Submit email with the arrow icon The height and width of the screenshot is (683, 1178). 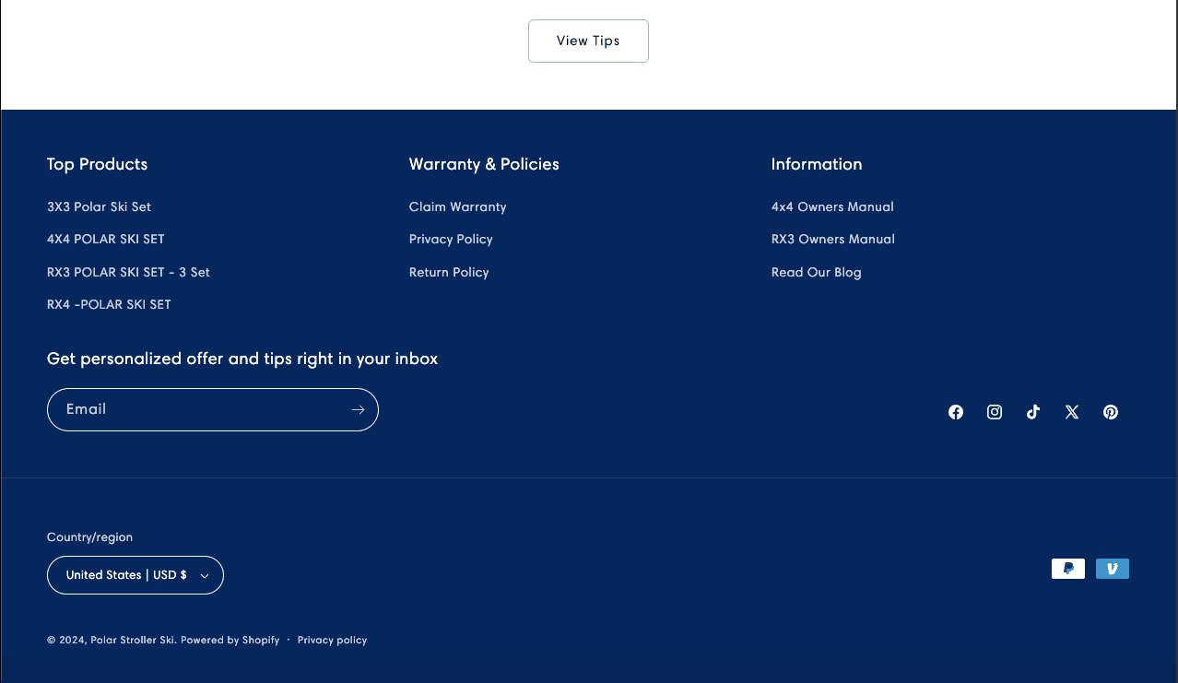coord(358,409)
